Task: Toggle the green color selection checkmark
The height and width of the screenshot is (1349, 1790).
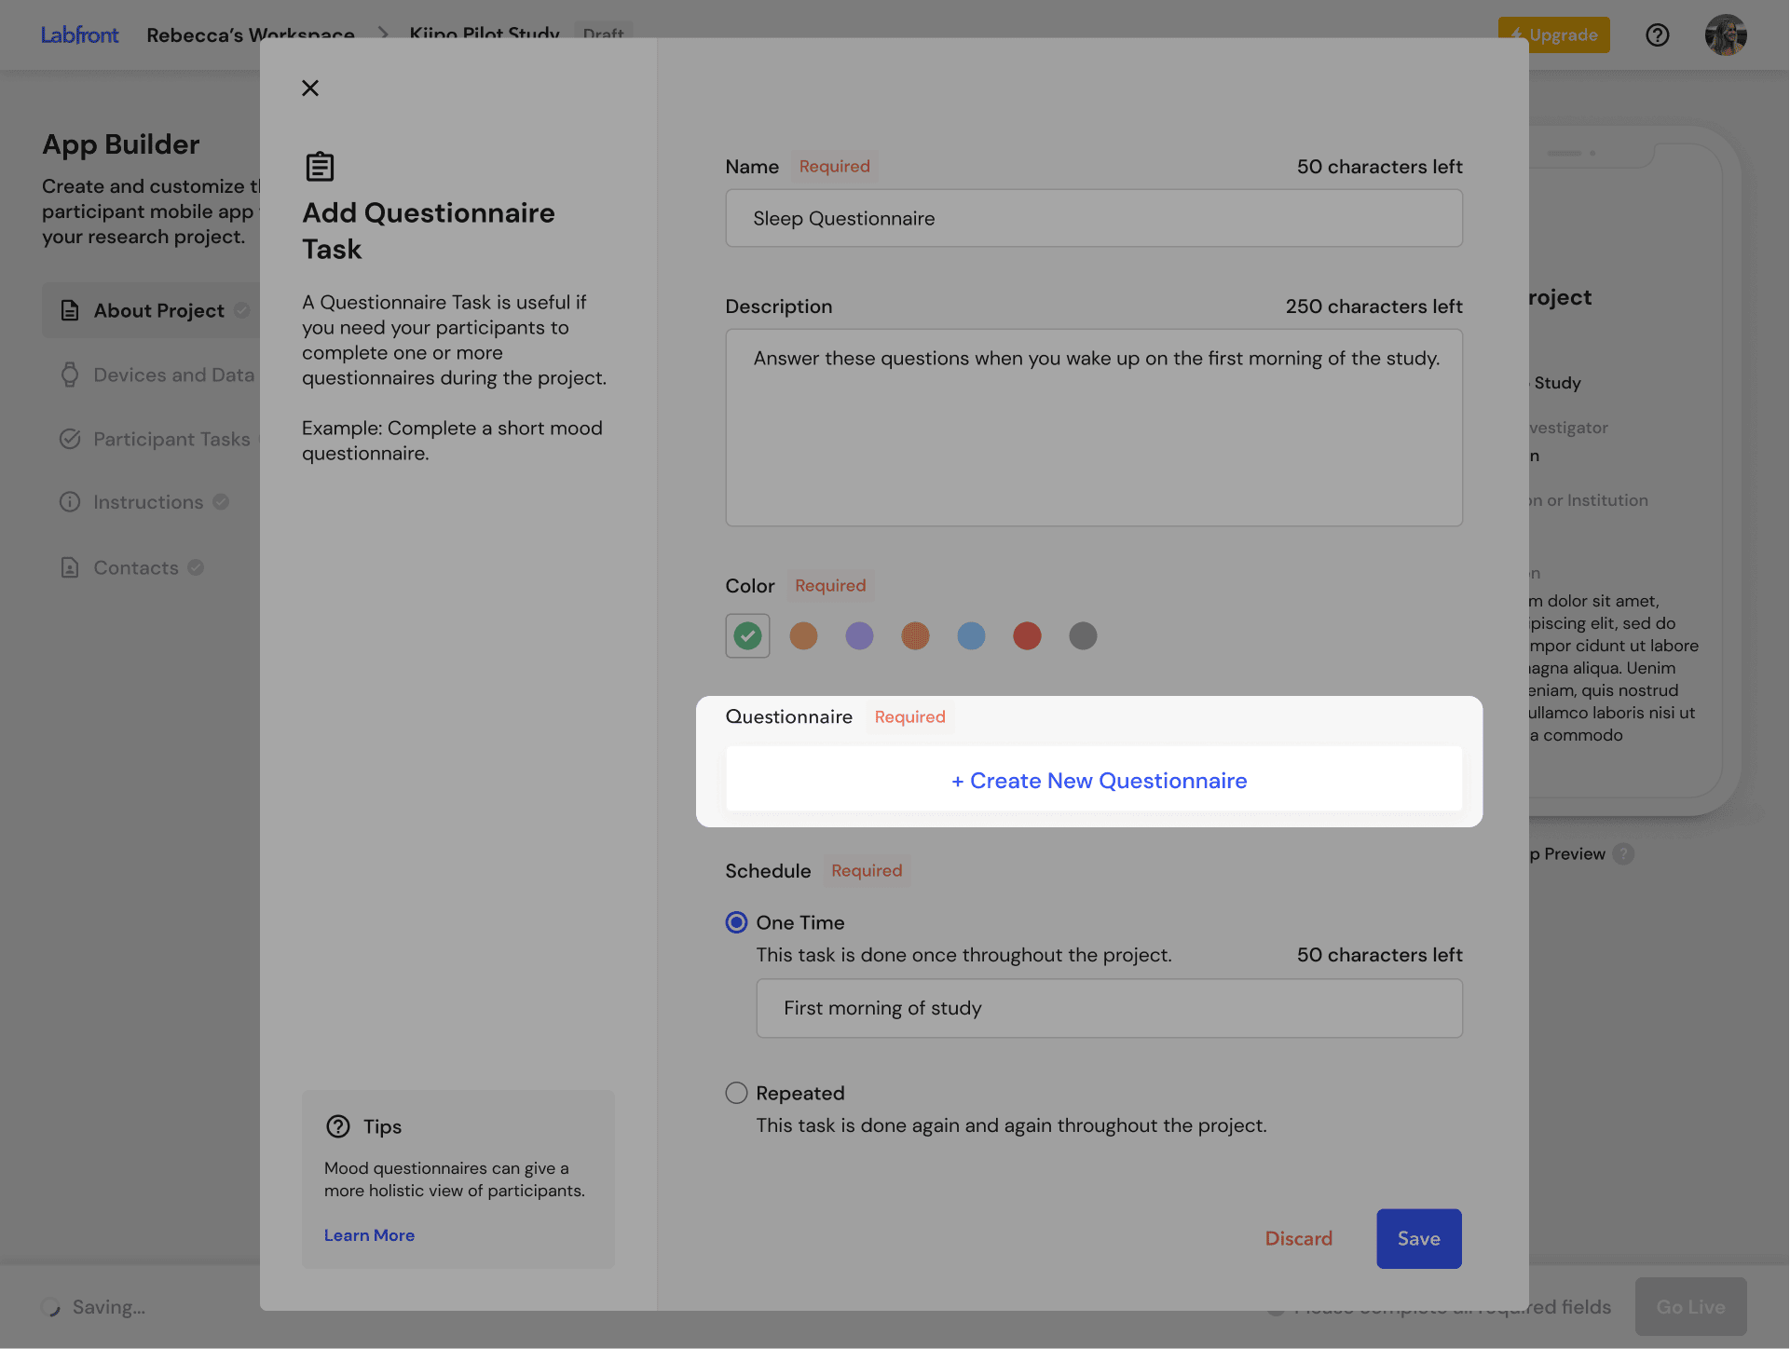Action: [747, 635]
